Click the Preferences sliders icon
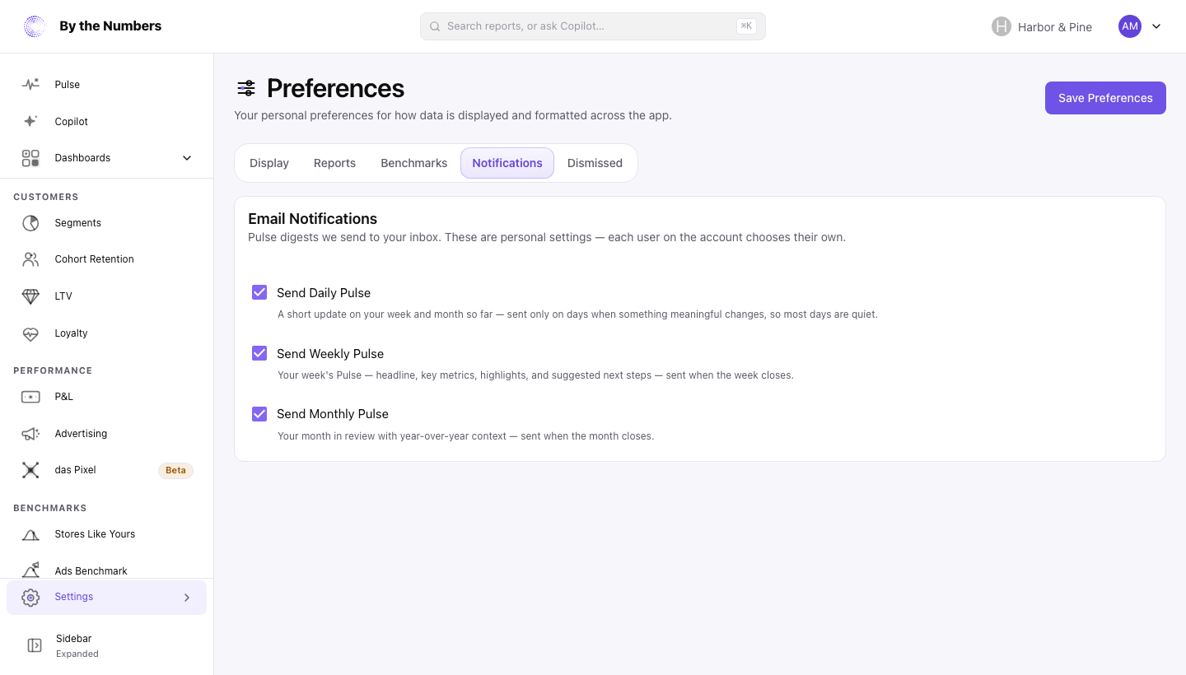 [x=245, y=88]
